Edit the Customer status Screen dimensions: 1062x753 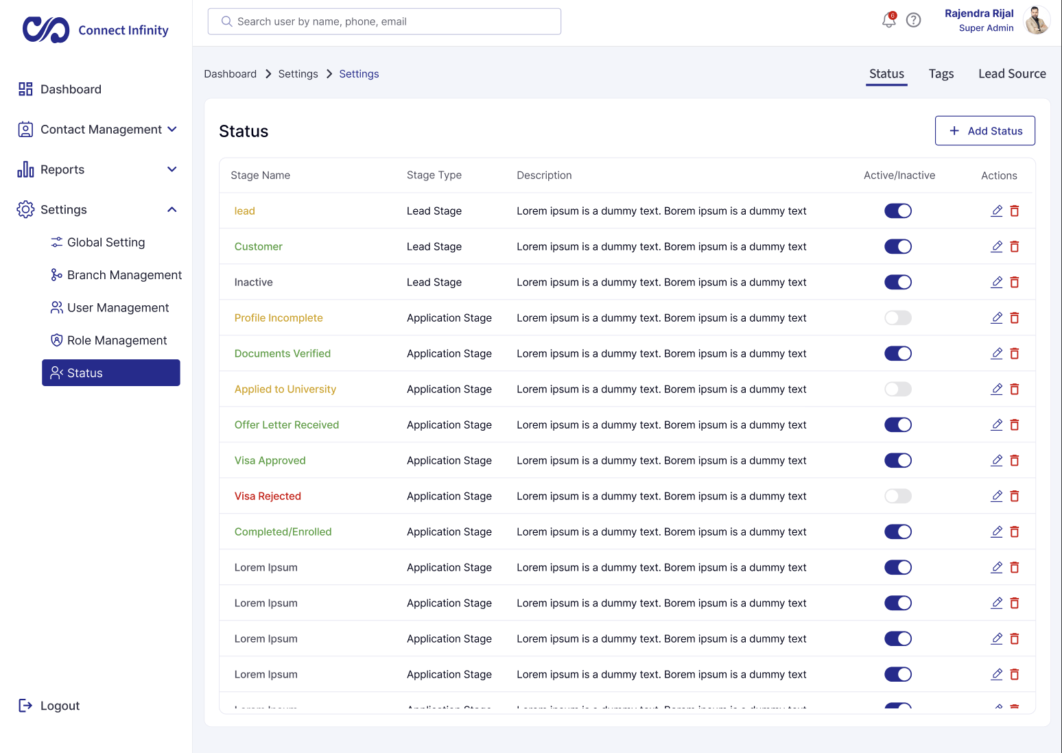pos(997,246)
